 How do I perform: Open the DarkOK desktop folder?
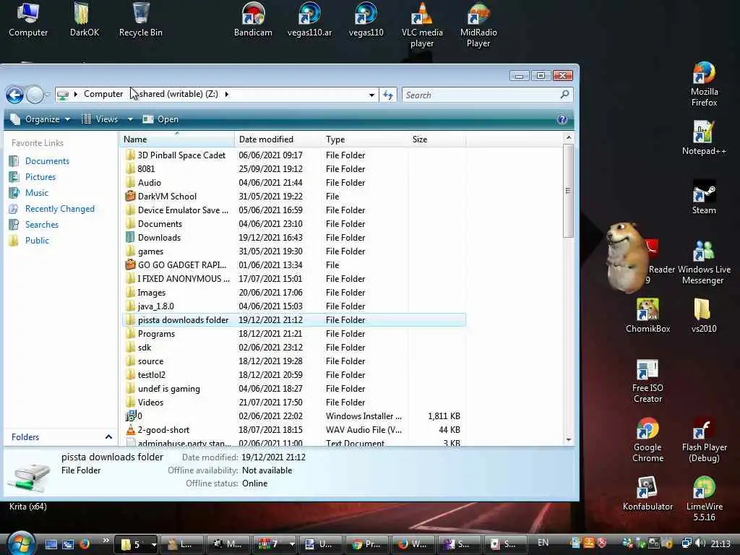(x=84, y=20)
